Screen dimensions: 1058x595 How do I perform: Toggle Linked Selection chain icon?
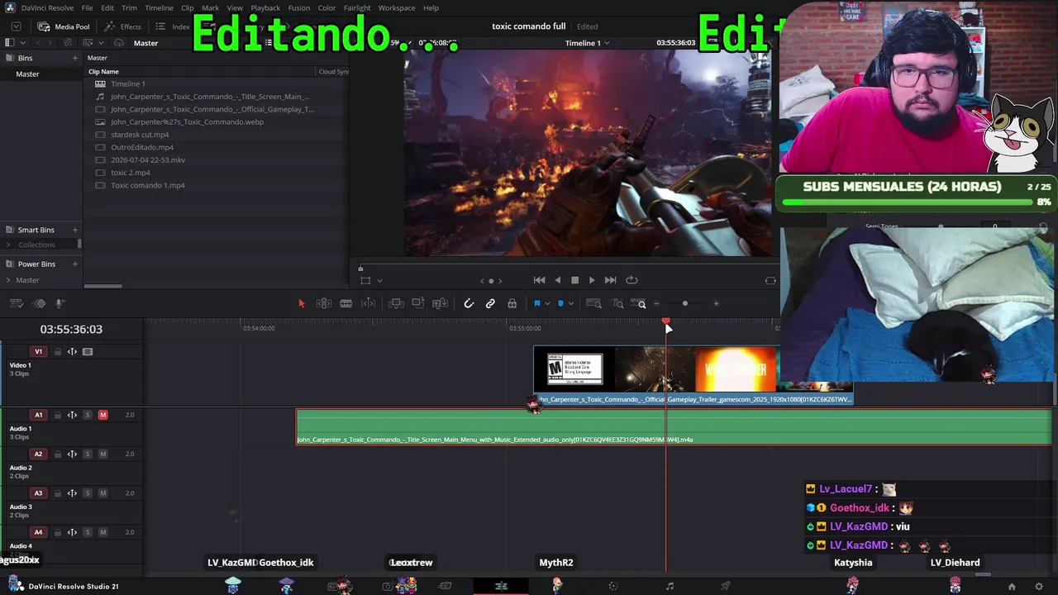coord(490,304)
